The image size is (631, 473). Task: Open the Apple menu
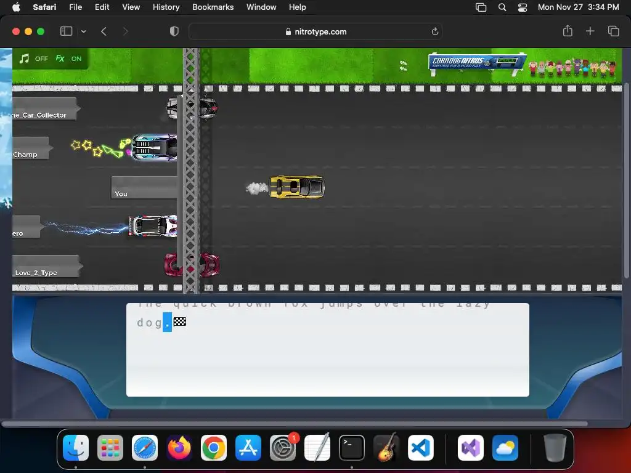[x=16, y=7]
